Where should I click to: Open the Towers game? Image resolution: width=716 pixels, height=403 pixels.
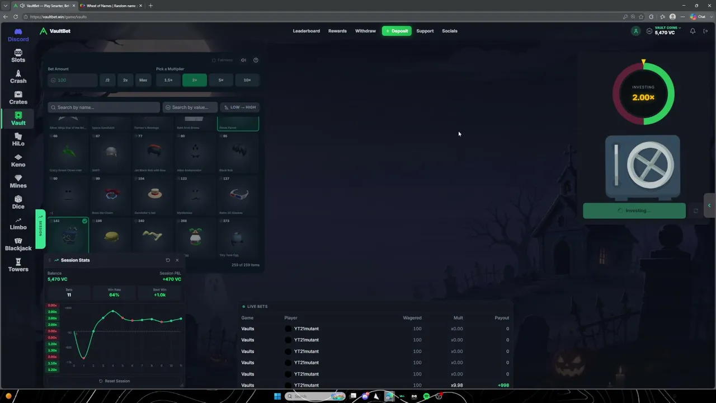[x=18, y=265]
